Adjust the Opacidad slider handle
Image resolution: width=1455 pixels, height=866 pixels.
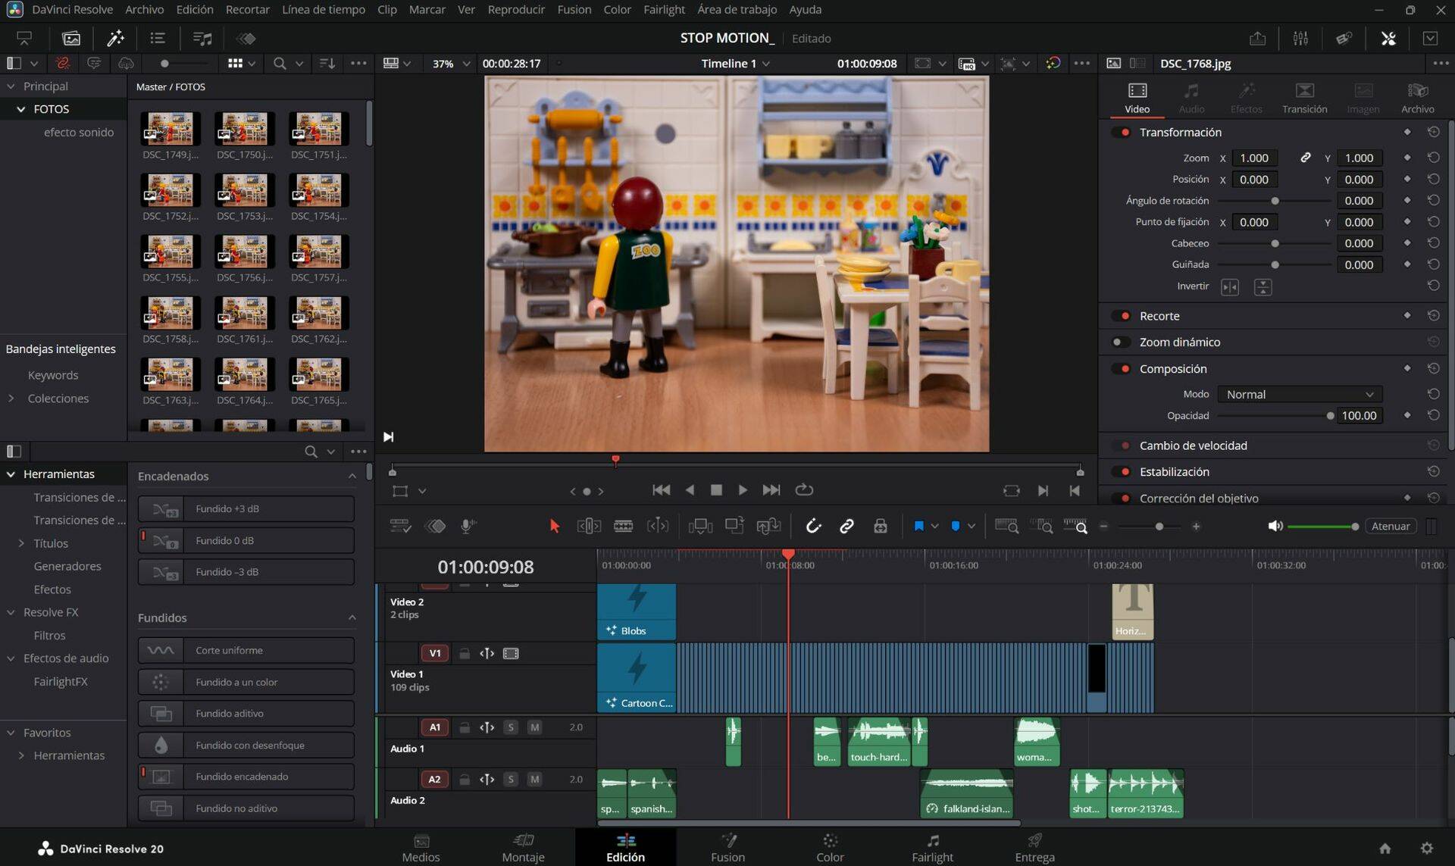tap(1330, 415)
